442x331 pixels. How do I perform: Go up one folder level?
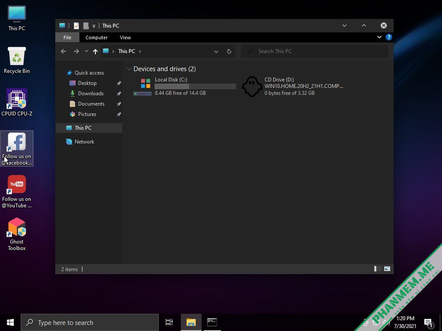[95, 51]
